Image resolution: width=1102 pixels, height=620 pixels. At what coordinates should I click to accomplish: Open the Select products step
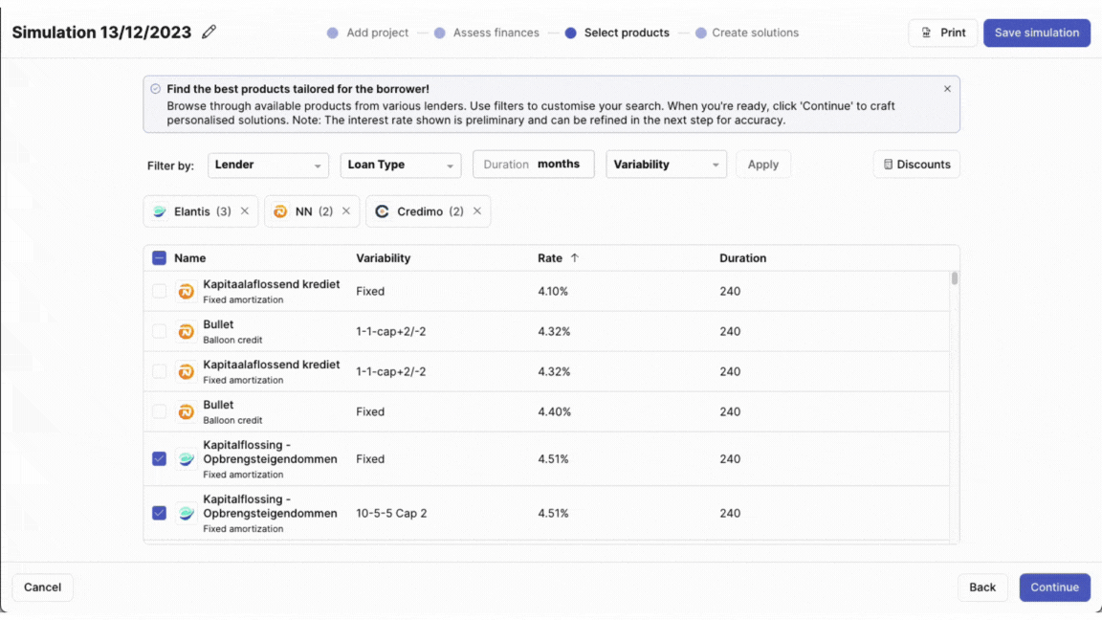pos(617,33)
